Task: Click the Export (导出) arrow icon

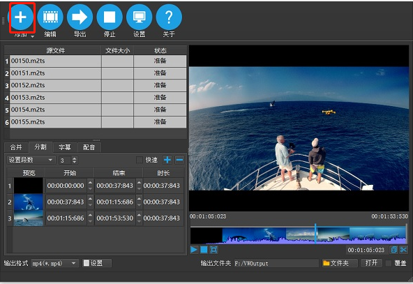Action: [80, 17]
